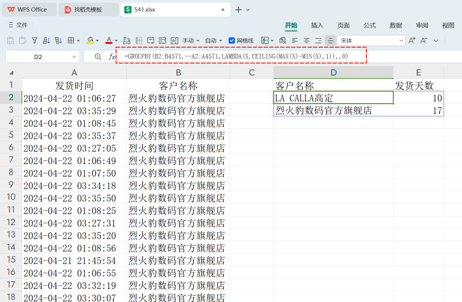Click the paste formatting clipboard icon
The width and height of the screenshot is (462, 302).
pos(23,41)
